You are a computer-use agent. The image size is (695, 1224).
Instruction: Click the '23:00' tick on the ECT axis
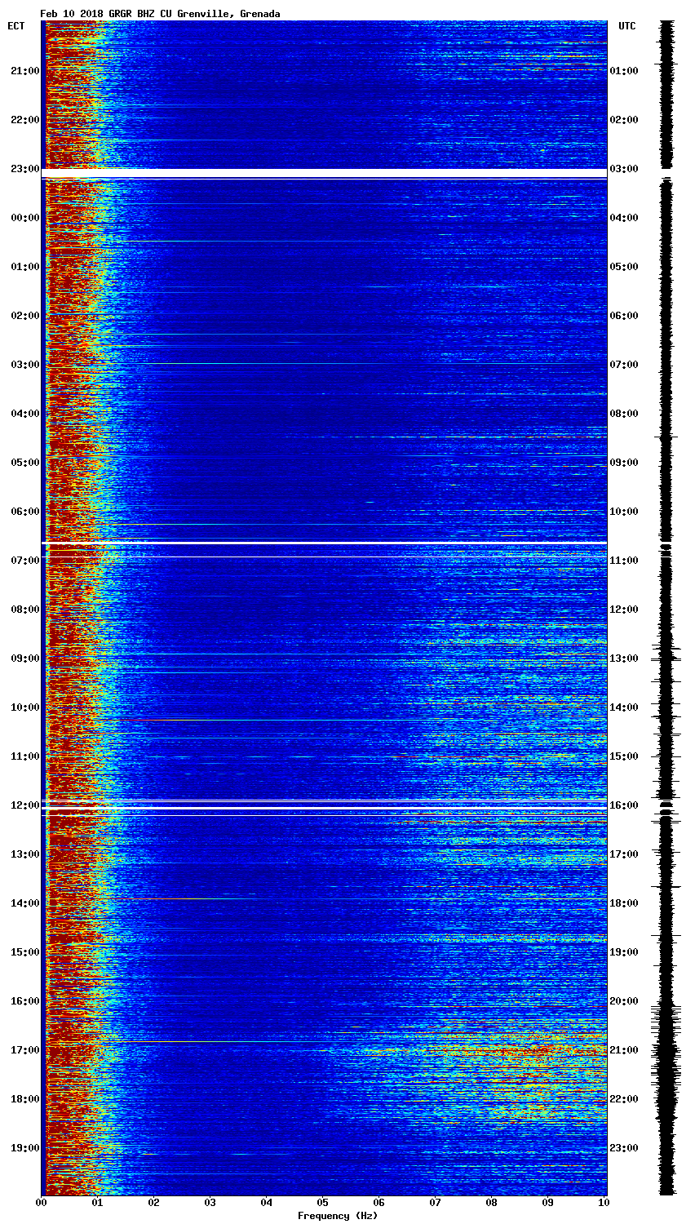tap(24, 169)
